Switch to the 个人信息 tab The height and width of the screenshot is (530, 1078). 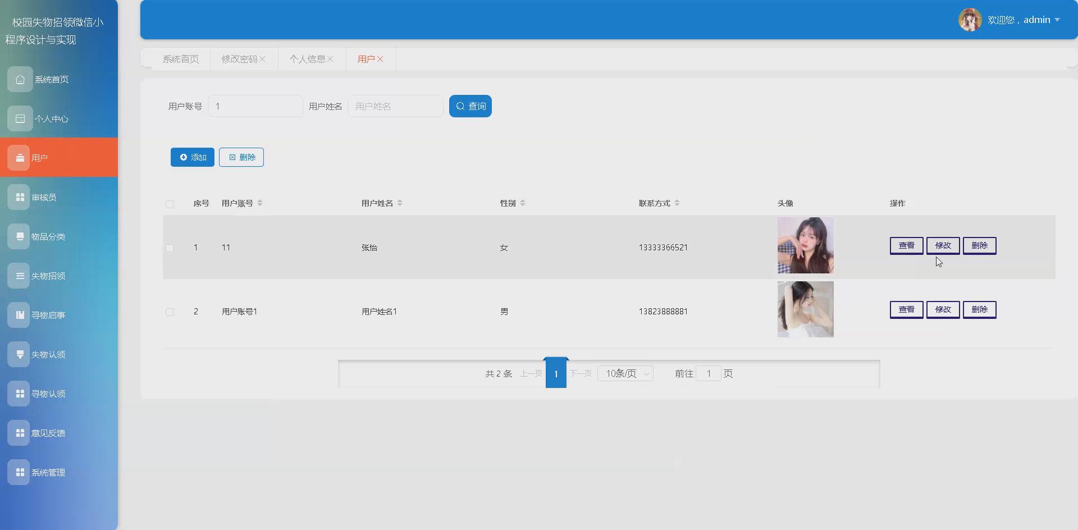pos(308,58)
